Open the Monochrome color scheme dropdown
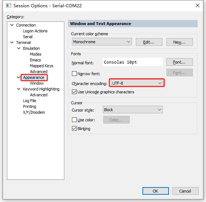The height and width of the screenshot is (202, 206). [x=102, y=42]
